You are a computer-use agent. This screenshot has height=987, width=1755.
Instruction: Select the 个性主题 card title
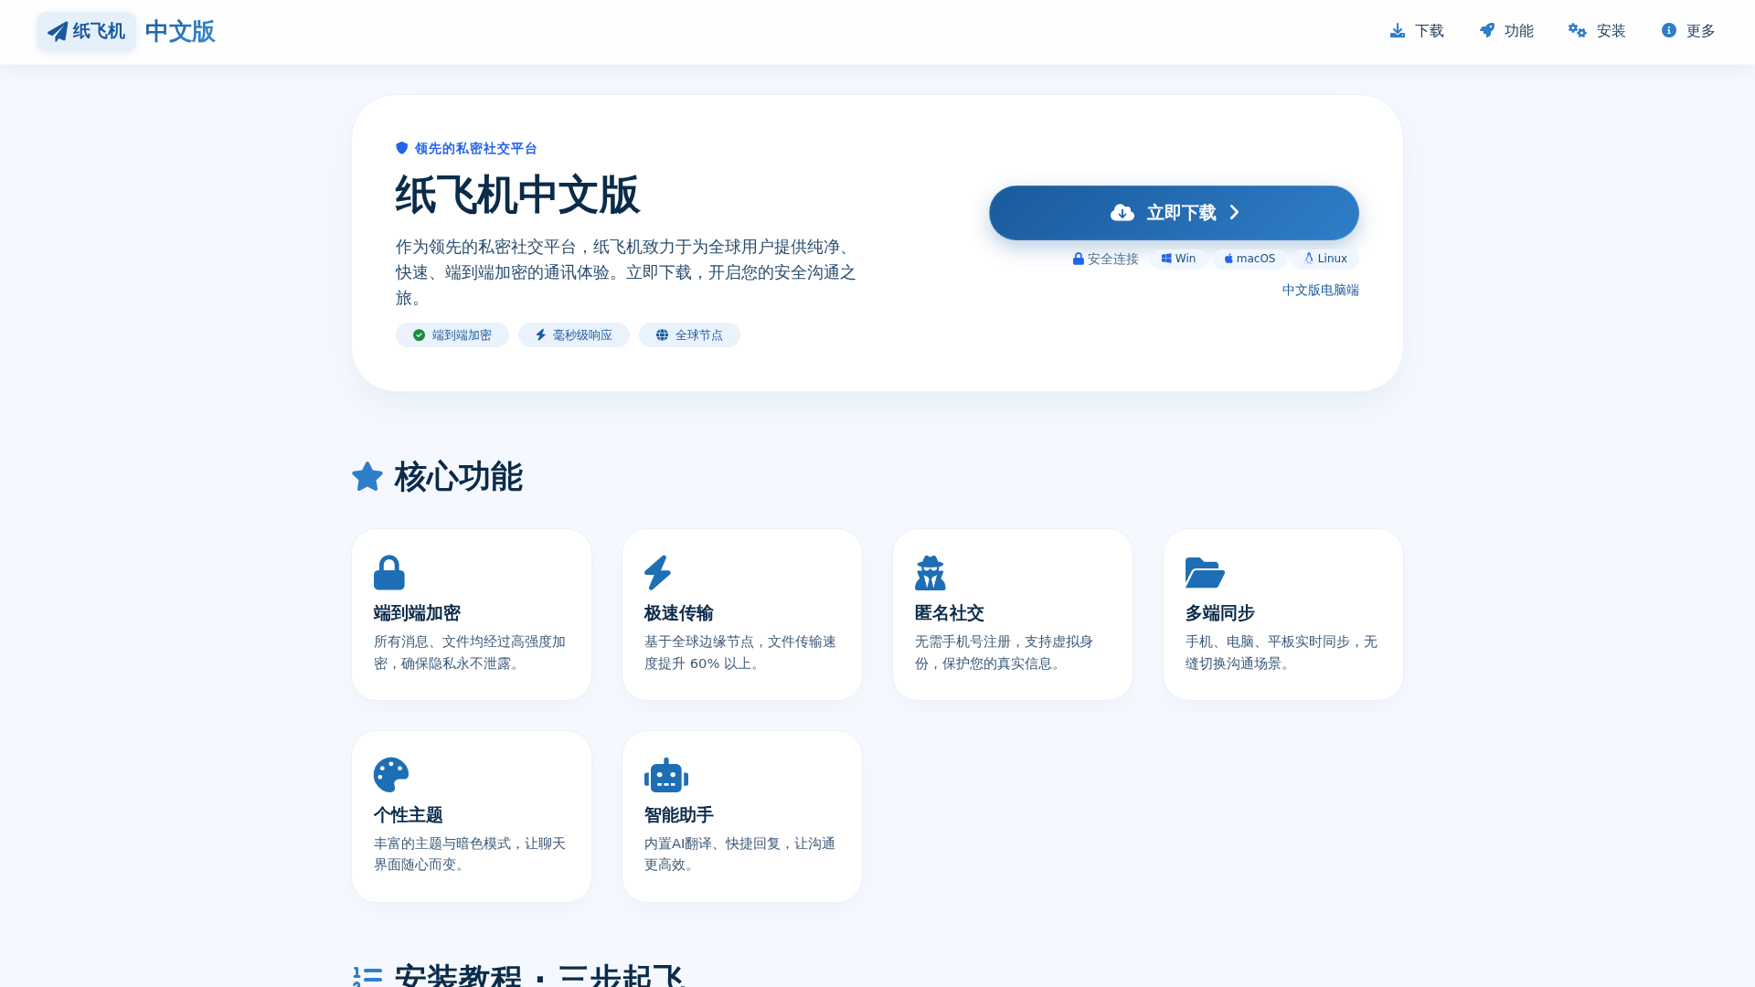coord(409,815)
